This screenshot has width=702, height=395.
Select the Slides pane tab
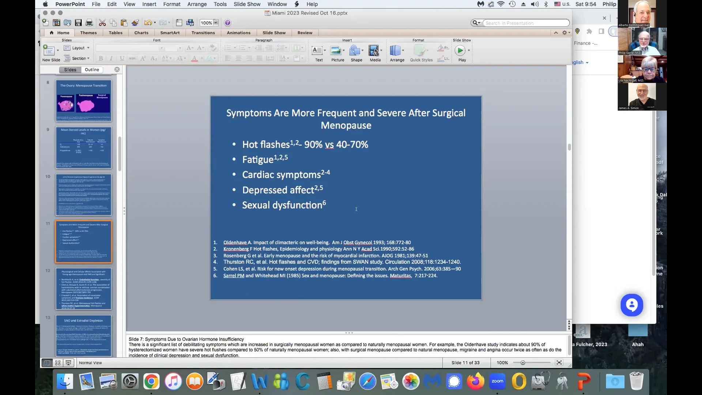[70, 69]
